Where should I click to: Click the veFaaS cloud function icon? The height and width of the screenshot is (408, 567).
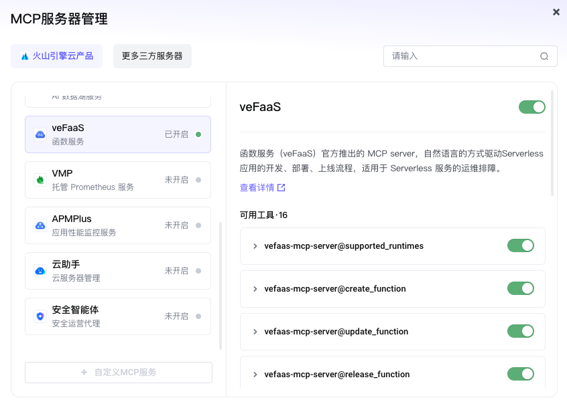pyautogui.click(x=40, y=134)
